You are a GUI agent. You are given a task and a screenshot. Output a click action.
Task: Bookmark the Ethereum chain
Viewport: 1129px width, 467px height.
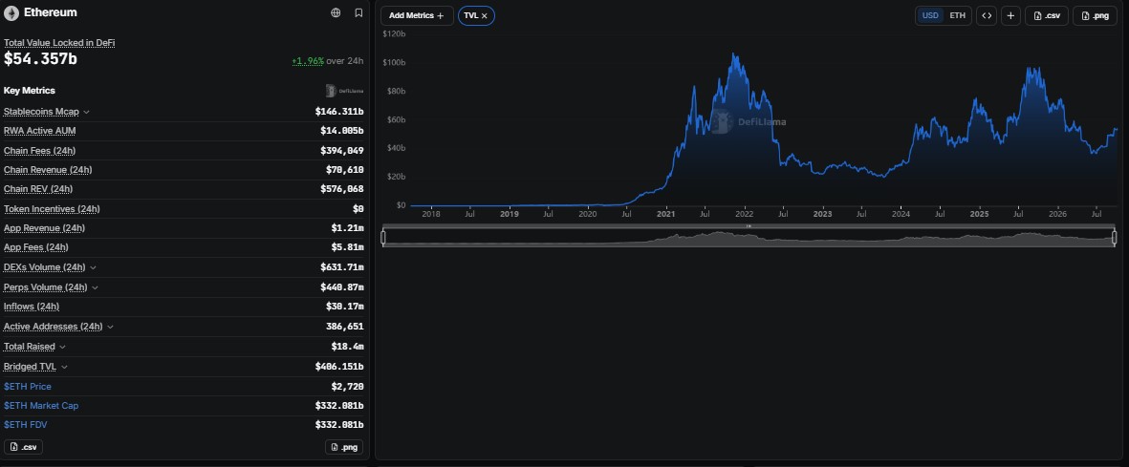[x=358, y=13]
